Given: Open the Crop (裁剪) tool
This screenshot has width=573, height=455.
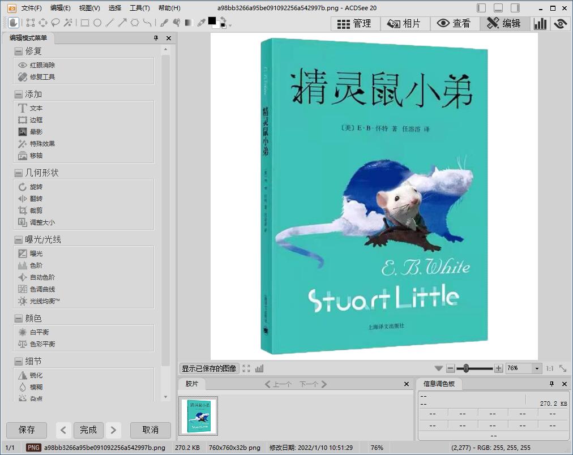Looking at the screenshot, I should 36,211.
